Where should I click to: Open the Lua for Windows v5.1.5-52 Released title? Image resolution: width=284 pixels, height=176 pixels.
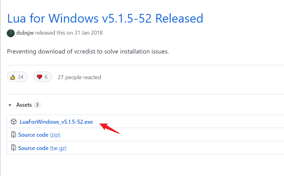point(105,19)
